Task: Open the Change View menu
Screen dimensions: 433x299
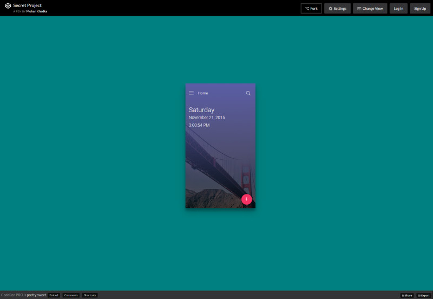Action: pos(370,9)
